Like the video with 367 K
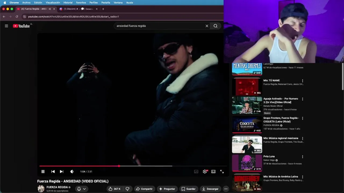Image resolution: width=344 pixels, height=193 pixels. click(114, 189)
